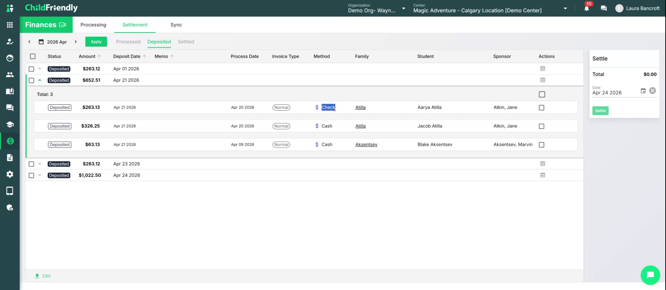Open notifications bell showing 55
This screenshot has height=290, width=666.
587,8
